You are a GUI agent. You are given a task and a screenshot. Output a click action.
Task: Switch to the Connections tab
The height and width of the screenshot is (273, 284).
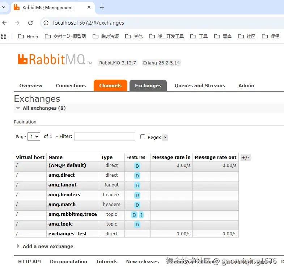(71, 85)
